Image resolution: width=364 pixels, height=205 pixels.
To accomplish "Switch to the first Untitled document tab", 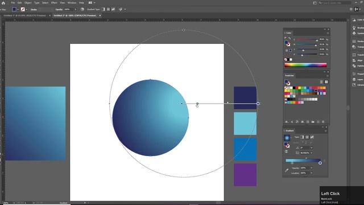I will pos(24,15).
